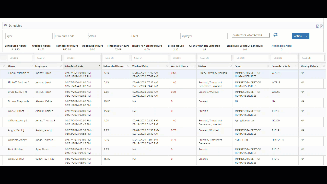Click sort arrows on Missing Details column
Screen dimensions: 327x184
(x=324, y=66)
